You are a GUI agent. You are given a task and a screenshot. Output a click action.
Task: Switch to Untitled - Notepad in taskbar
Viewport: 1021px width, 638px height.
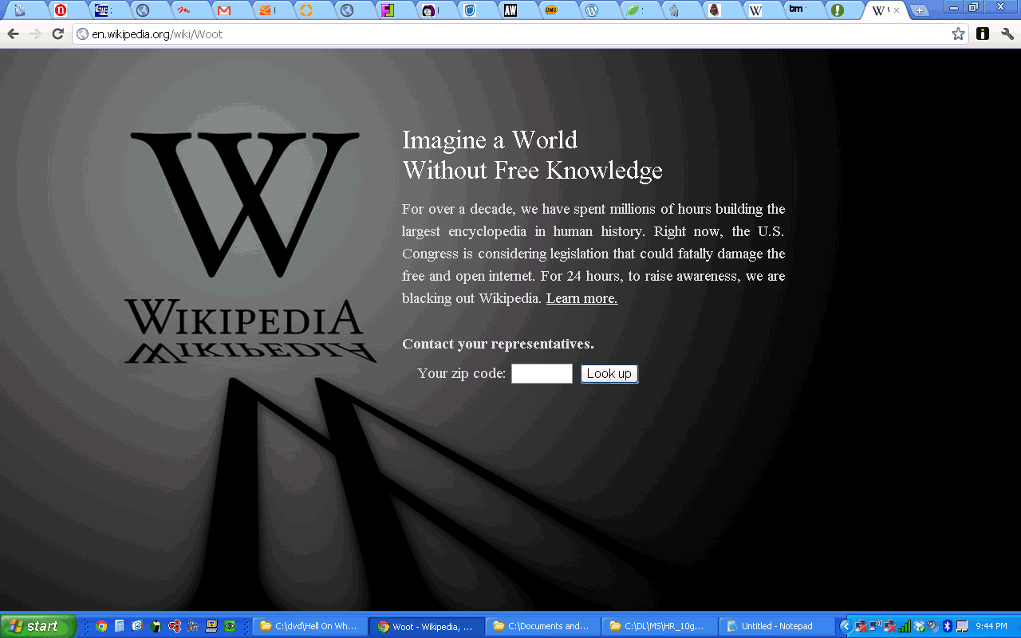pos(775,626)
